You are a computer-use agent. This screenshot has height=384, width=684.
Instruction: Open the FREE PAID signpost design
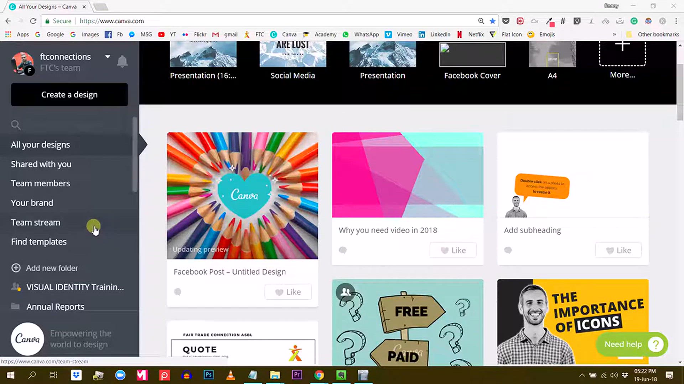(408, 322)
